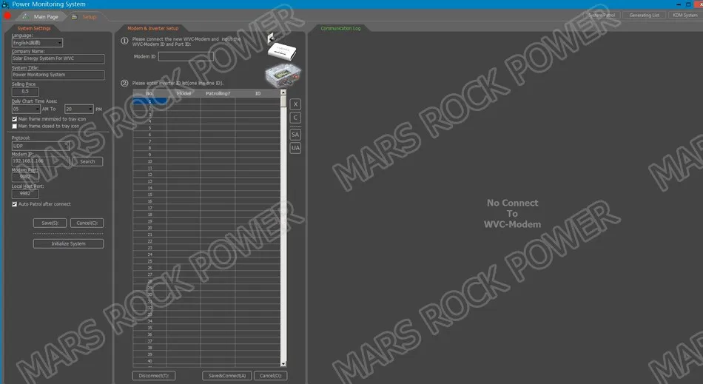Click the Modem ID input field
This screenshot has width=703, height=384.
[x=186, y=56]
